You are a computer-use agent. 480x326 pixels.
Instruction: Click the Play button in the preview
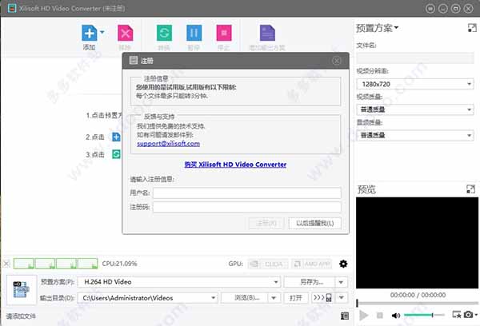364,315
